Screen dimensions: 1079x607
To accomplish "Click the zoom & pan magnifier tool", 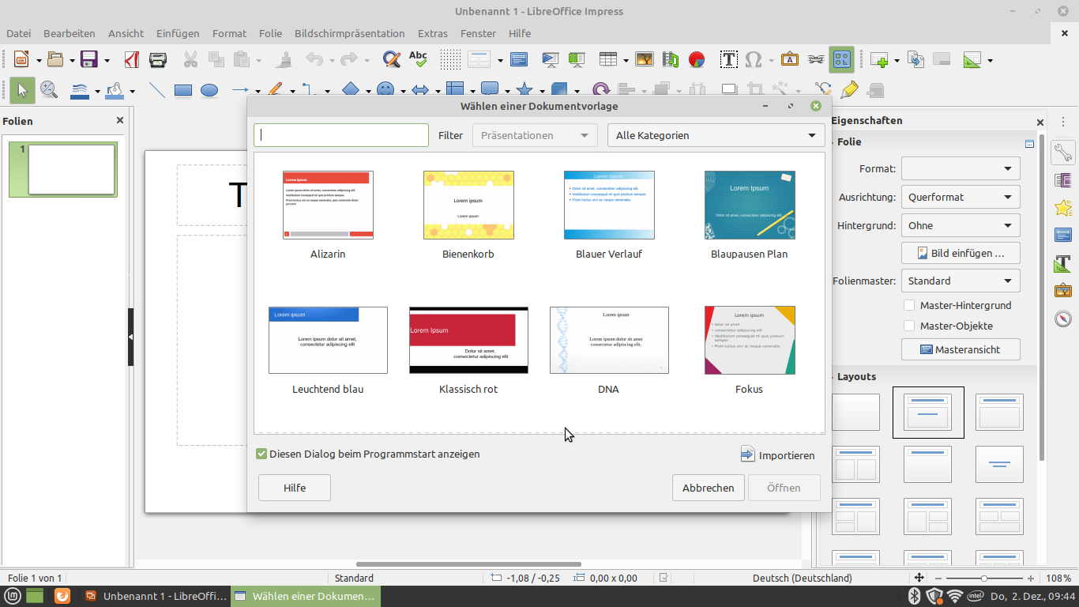I will click(49, 90).
